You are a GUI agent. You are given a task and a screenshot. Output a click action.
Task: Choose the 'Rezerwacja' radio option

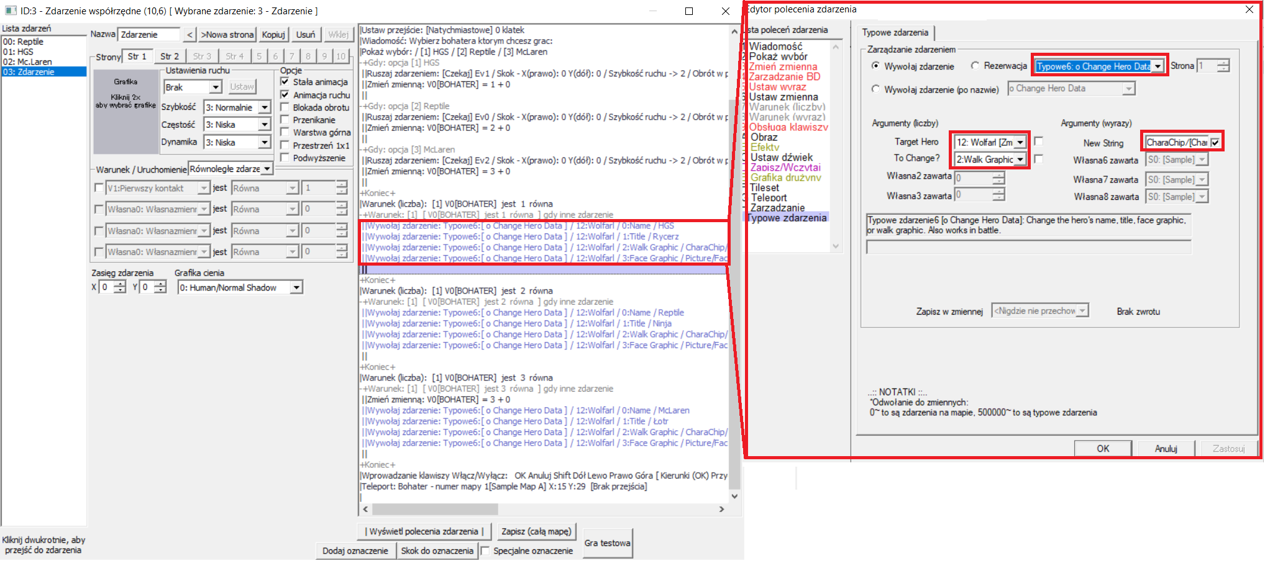[x=975, y=66]
